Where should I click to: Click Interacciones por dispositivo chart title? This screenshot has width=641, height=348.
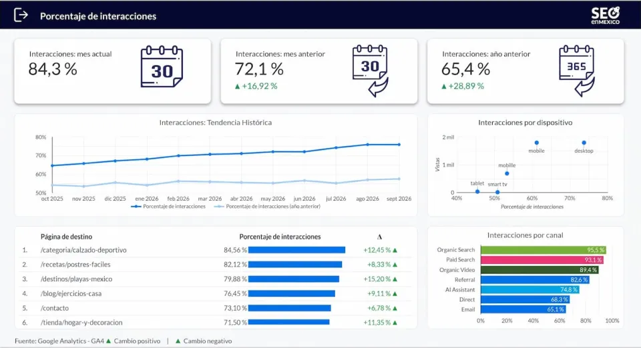[525, 123]
